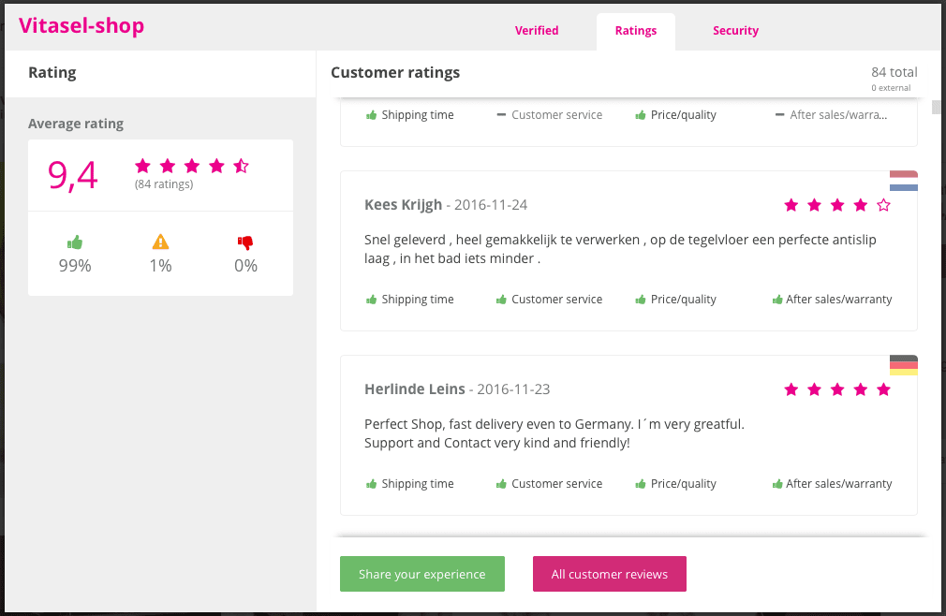
Task: Click the Netherlands flag on Kees Krijgh's review
Action: pos(903,181)
